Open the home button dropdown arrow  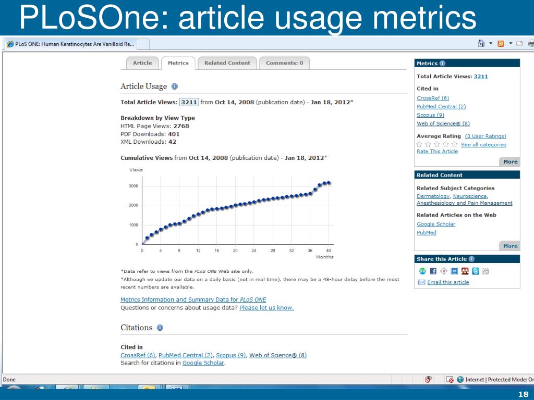click(491, 43)
